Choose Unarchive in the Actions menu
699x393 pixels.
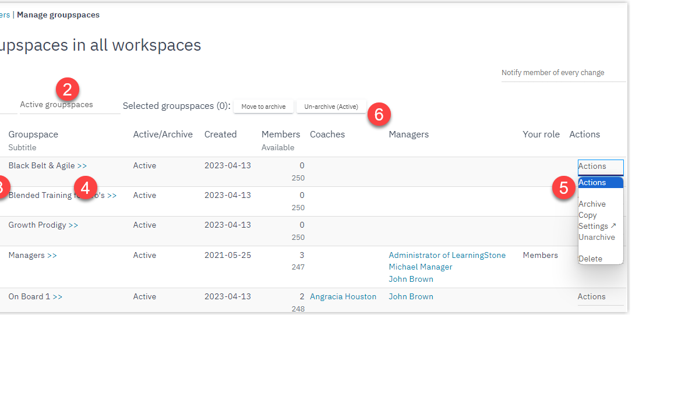pos(597,237)
